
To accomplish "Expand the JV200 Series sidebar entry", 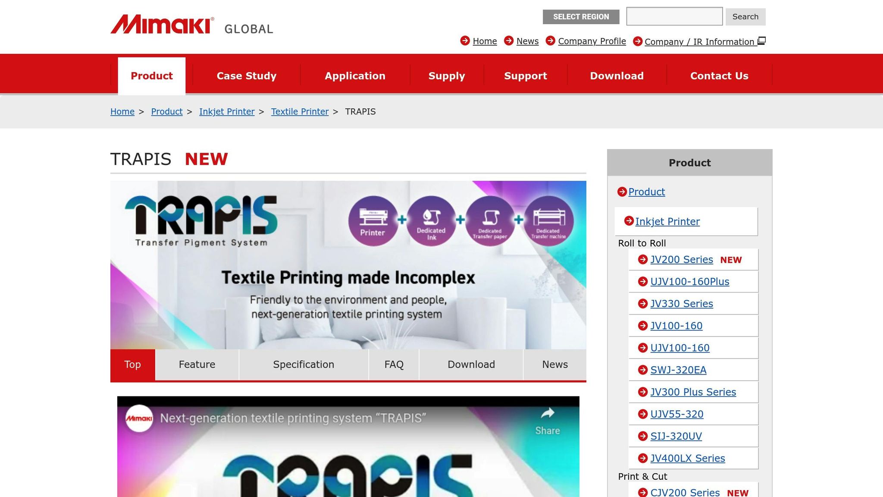I will coord(681,259).
